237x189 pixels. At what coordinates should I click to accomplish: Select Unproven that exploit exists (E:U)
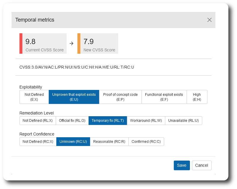click(74, 97)
